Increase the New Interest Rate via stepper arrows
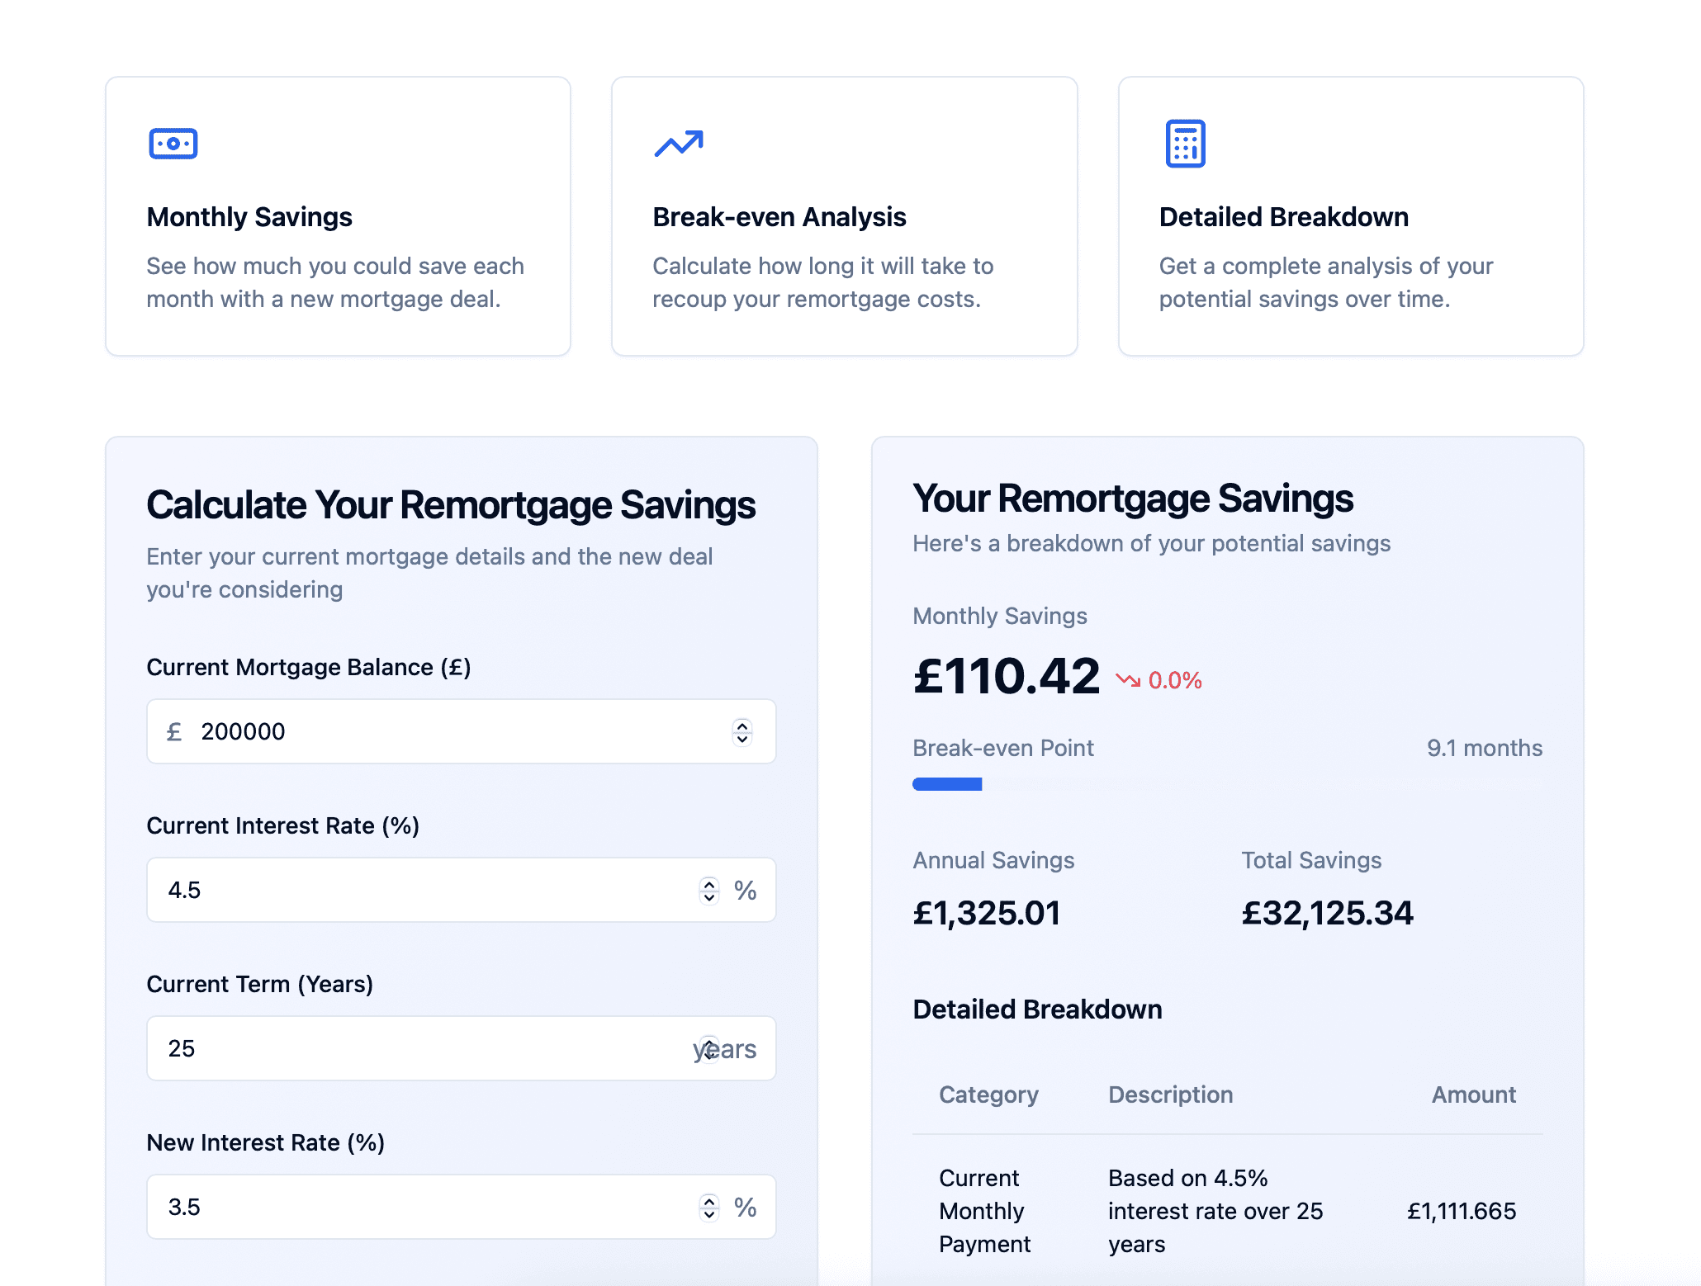 click(x=708, y=1201)
